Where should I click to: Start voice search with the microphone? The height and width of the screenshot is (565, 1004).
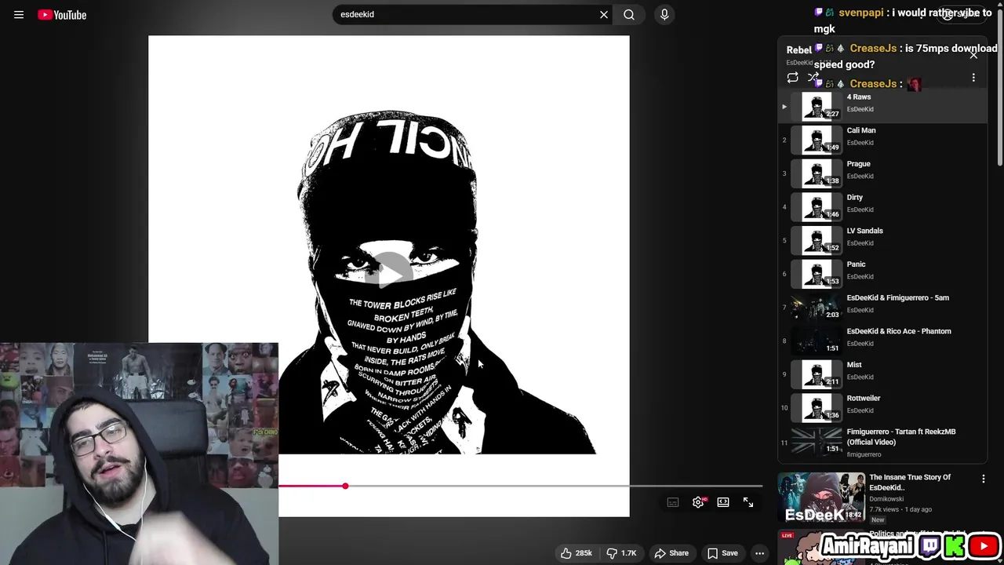664,14
